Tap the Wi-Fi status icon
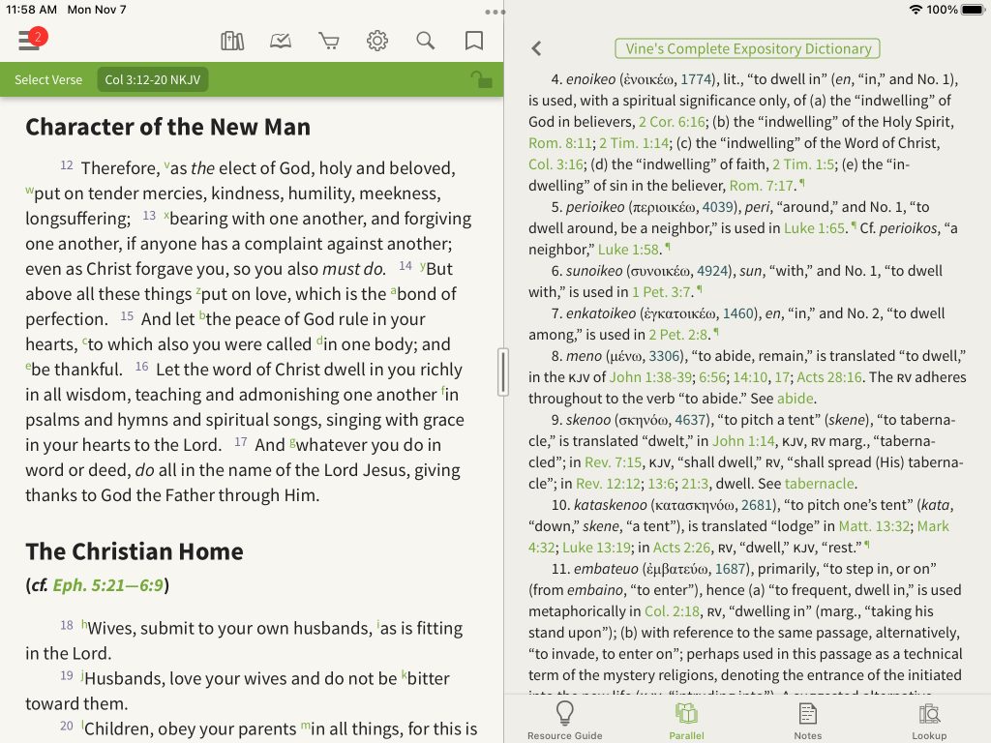This screenshot has height=743, width=991. coord(916,10)
